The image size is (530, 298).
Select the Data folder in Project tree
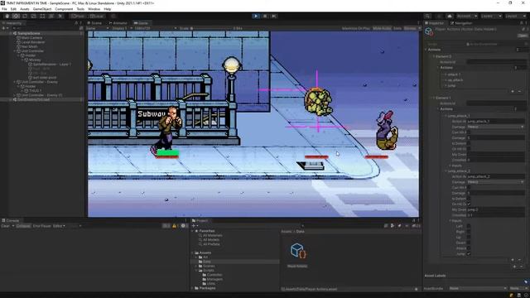point(206,262)
